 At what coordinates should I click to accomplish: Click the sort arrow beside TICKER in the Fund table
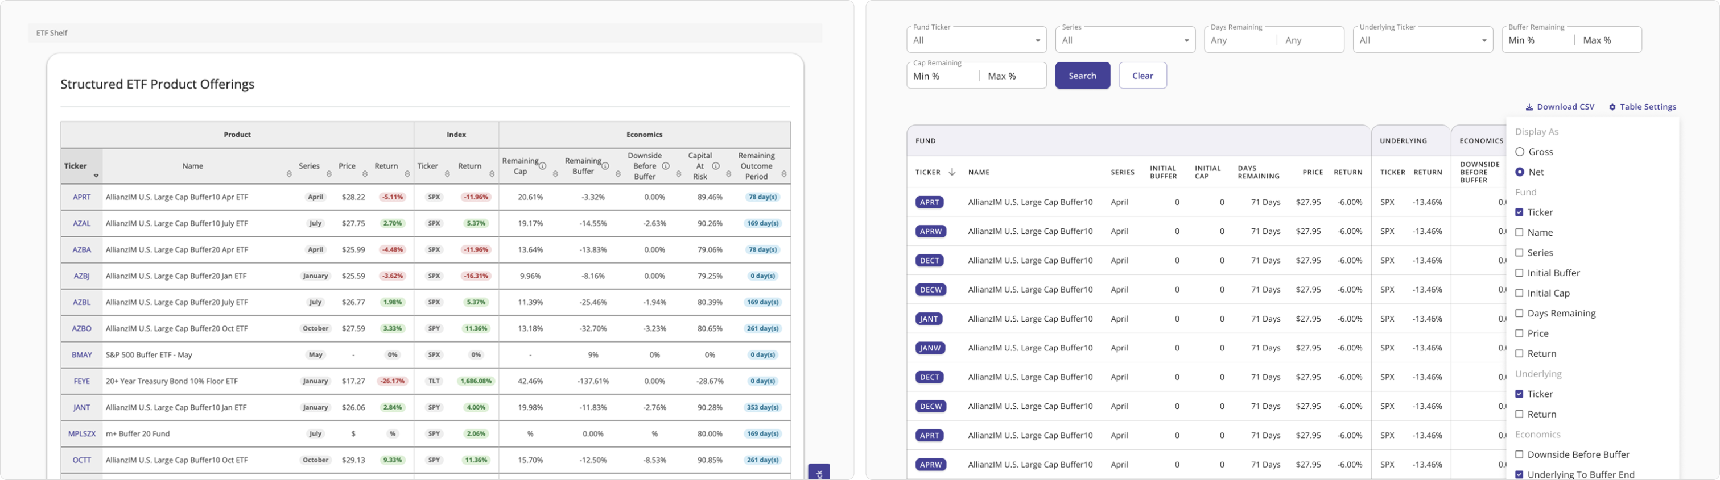pyautogui.click(x=951, y=172)
